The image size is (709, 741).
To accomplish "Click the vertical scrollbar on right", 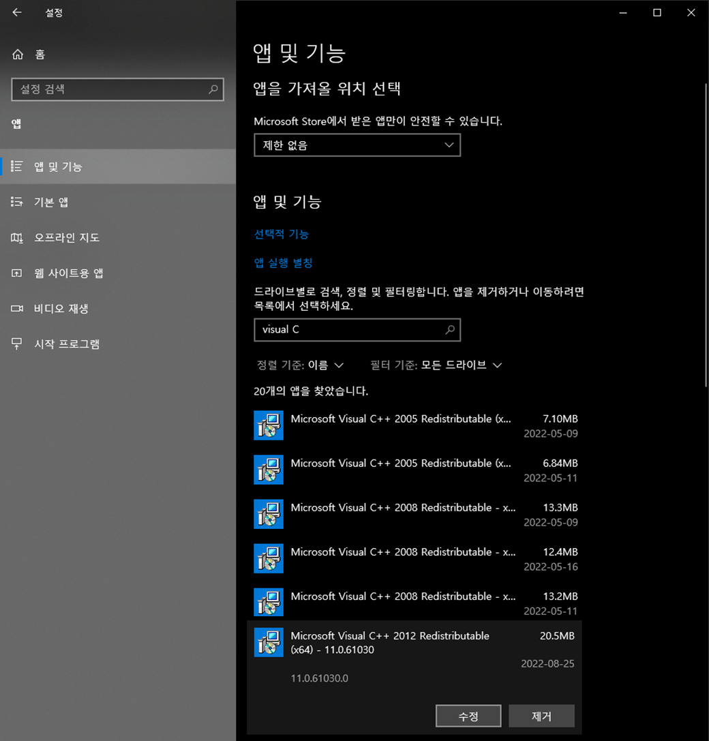I will pos(706,235).
